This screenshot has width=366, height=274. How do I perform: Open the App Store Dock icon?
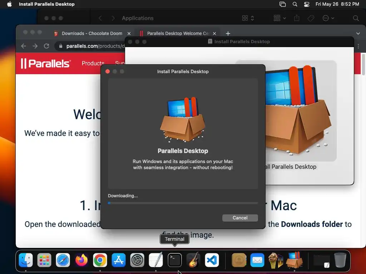(119, 260)
